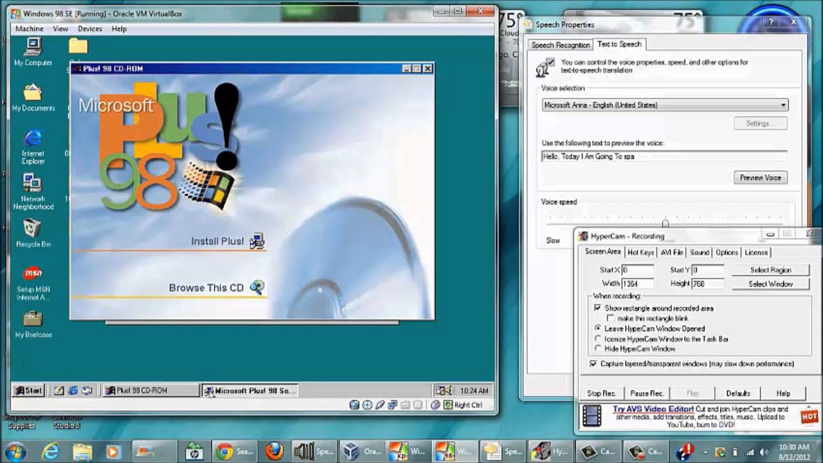Click Try AVS Video Editor link
The height and width of the screenshot is (463, 823).
tap(653, 409)
